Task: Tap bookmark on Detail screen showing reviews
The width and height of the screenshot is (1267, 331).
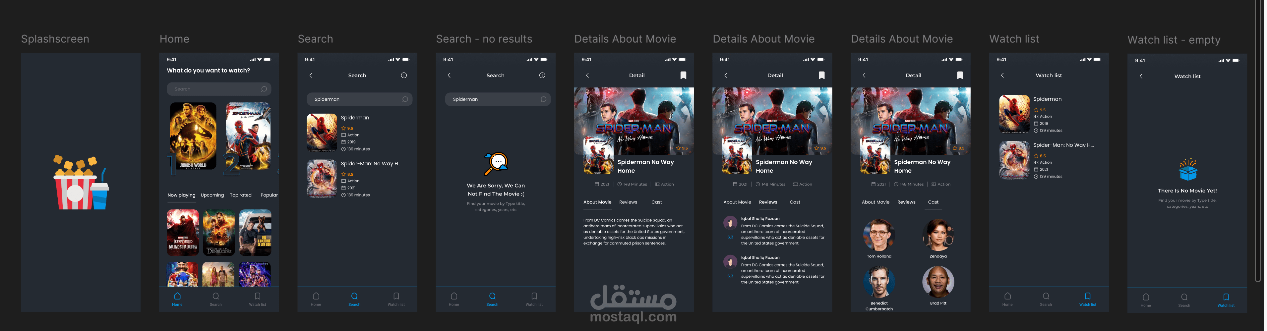Action: tap(821, 75)
